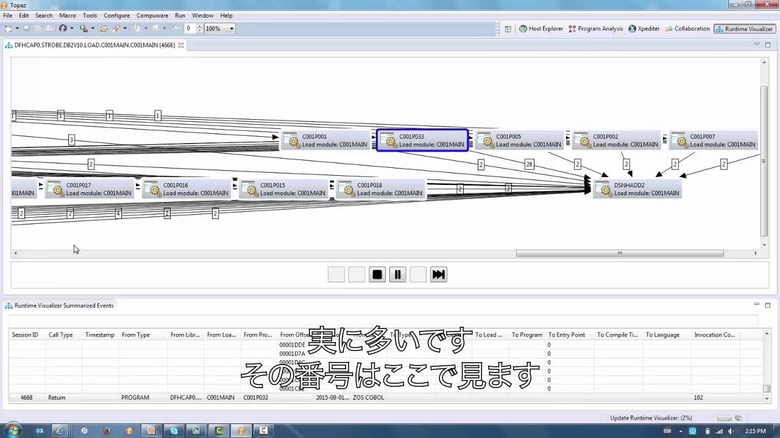Expand the New wizard dropdown arrow

point(16,29)
